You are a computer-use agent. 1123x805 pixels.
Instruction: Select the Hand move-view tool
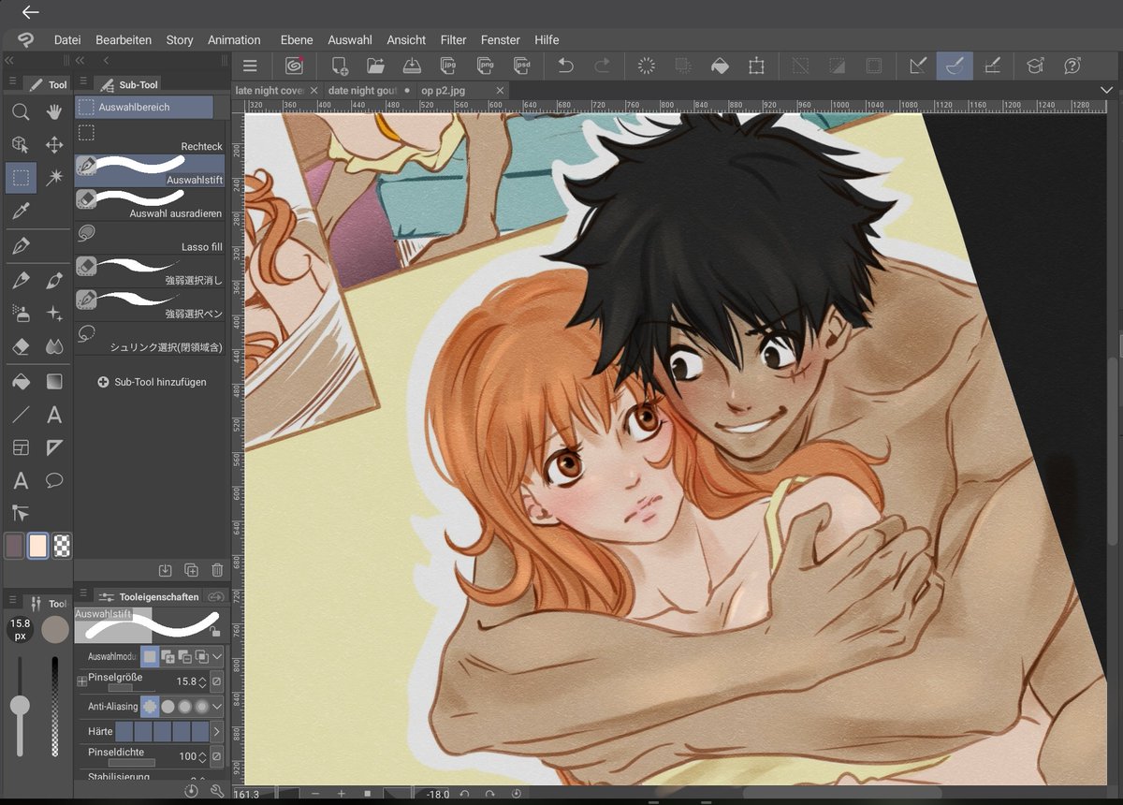click(54, 112)
